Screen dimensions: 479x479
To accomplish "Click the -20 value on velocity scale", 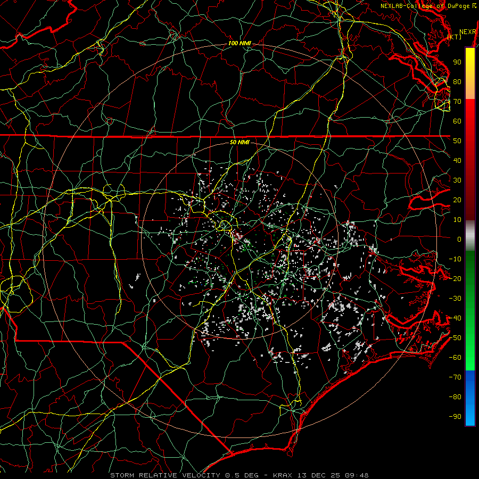I will (x=455, y=279).
